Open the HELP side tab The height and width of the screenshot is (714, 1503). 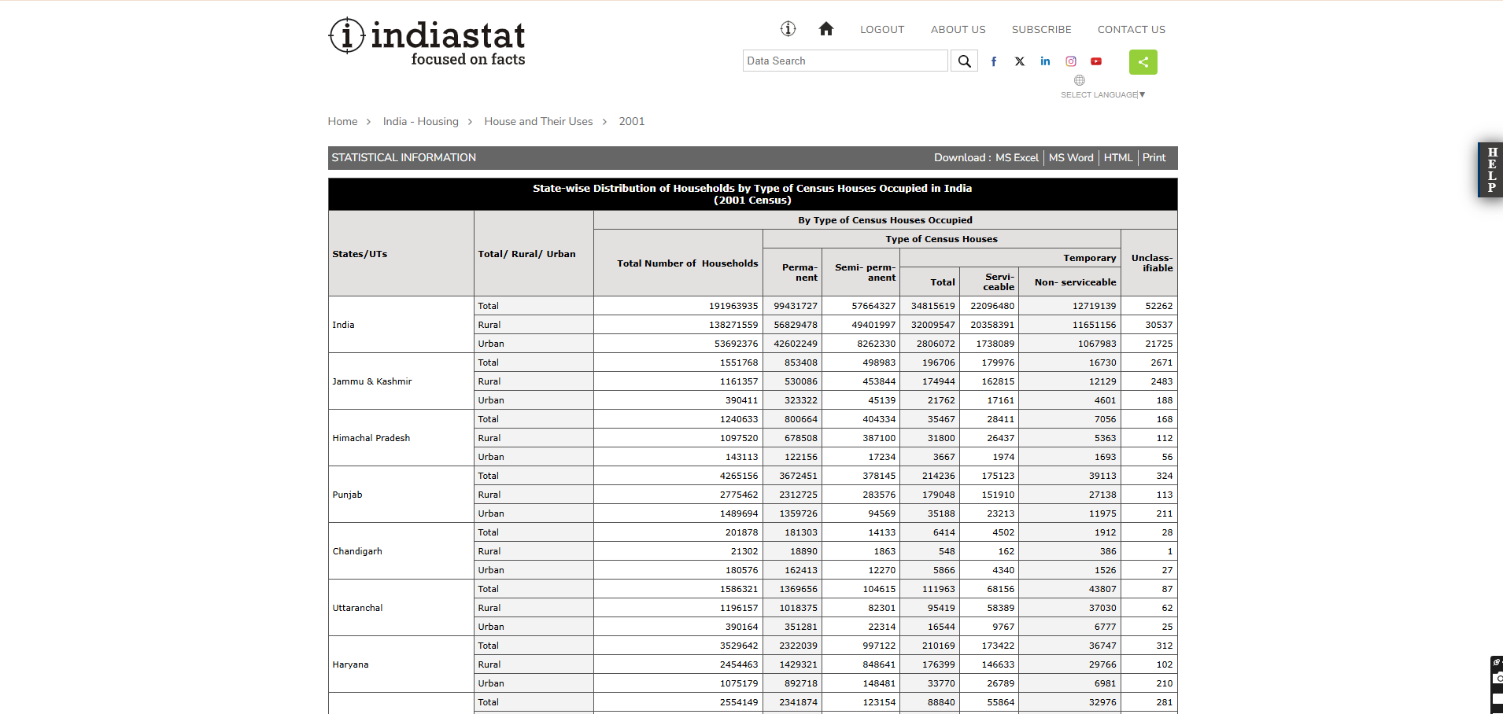(x=1491, y=170)
